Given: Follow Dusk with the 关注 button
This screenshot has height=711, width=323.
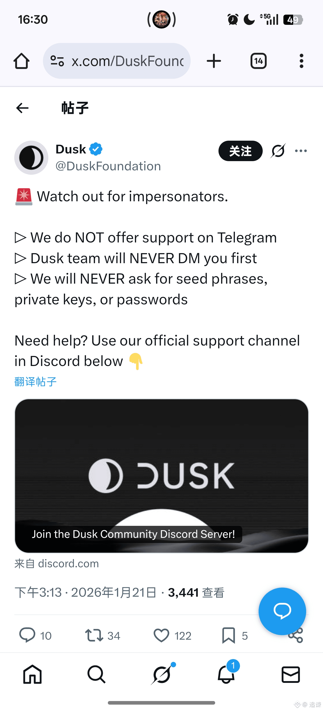Looking at the screenshot, I should point(240,151).
